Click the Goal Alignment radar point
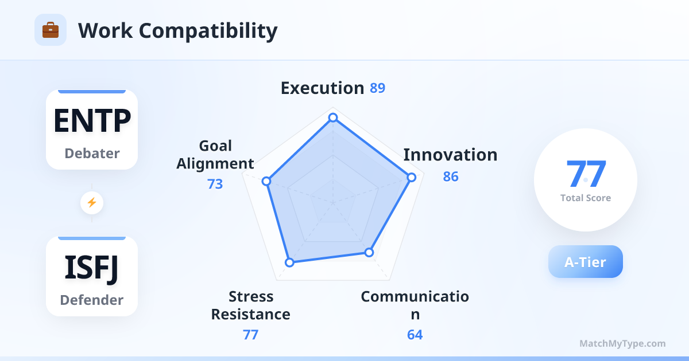 (x=266, y=181)
